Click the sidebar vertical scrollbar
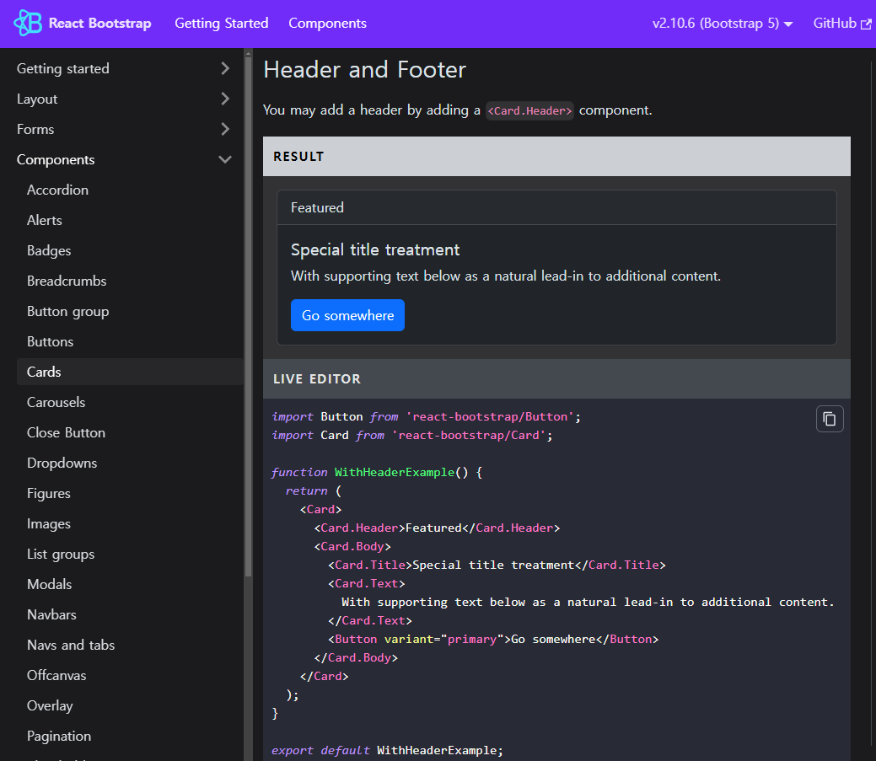 click(x=248, y=315)
